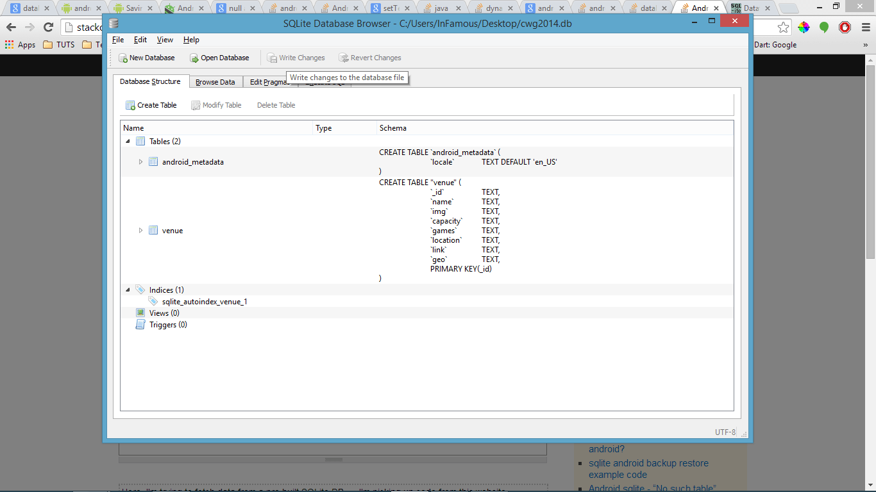Viewport: 876px width, 492px height.
Task: Click the android_metadata table icon
Action: pos(153,161)
